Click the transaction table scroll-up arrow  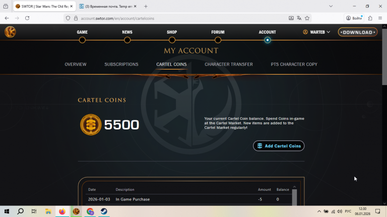[294, 187]
